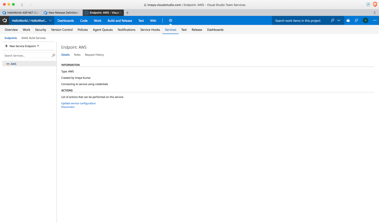Go back with the browser back arrow
The height and width of the screenshot is (223, 379).
[x=22, y=5]
